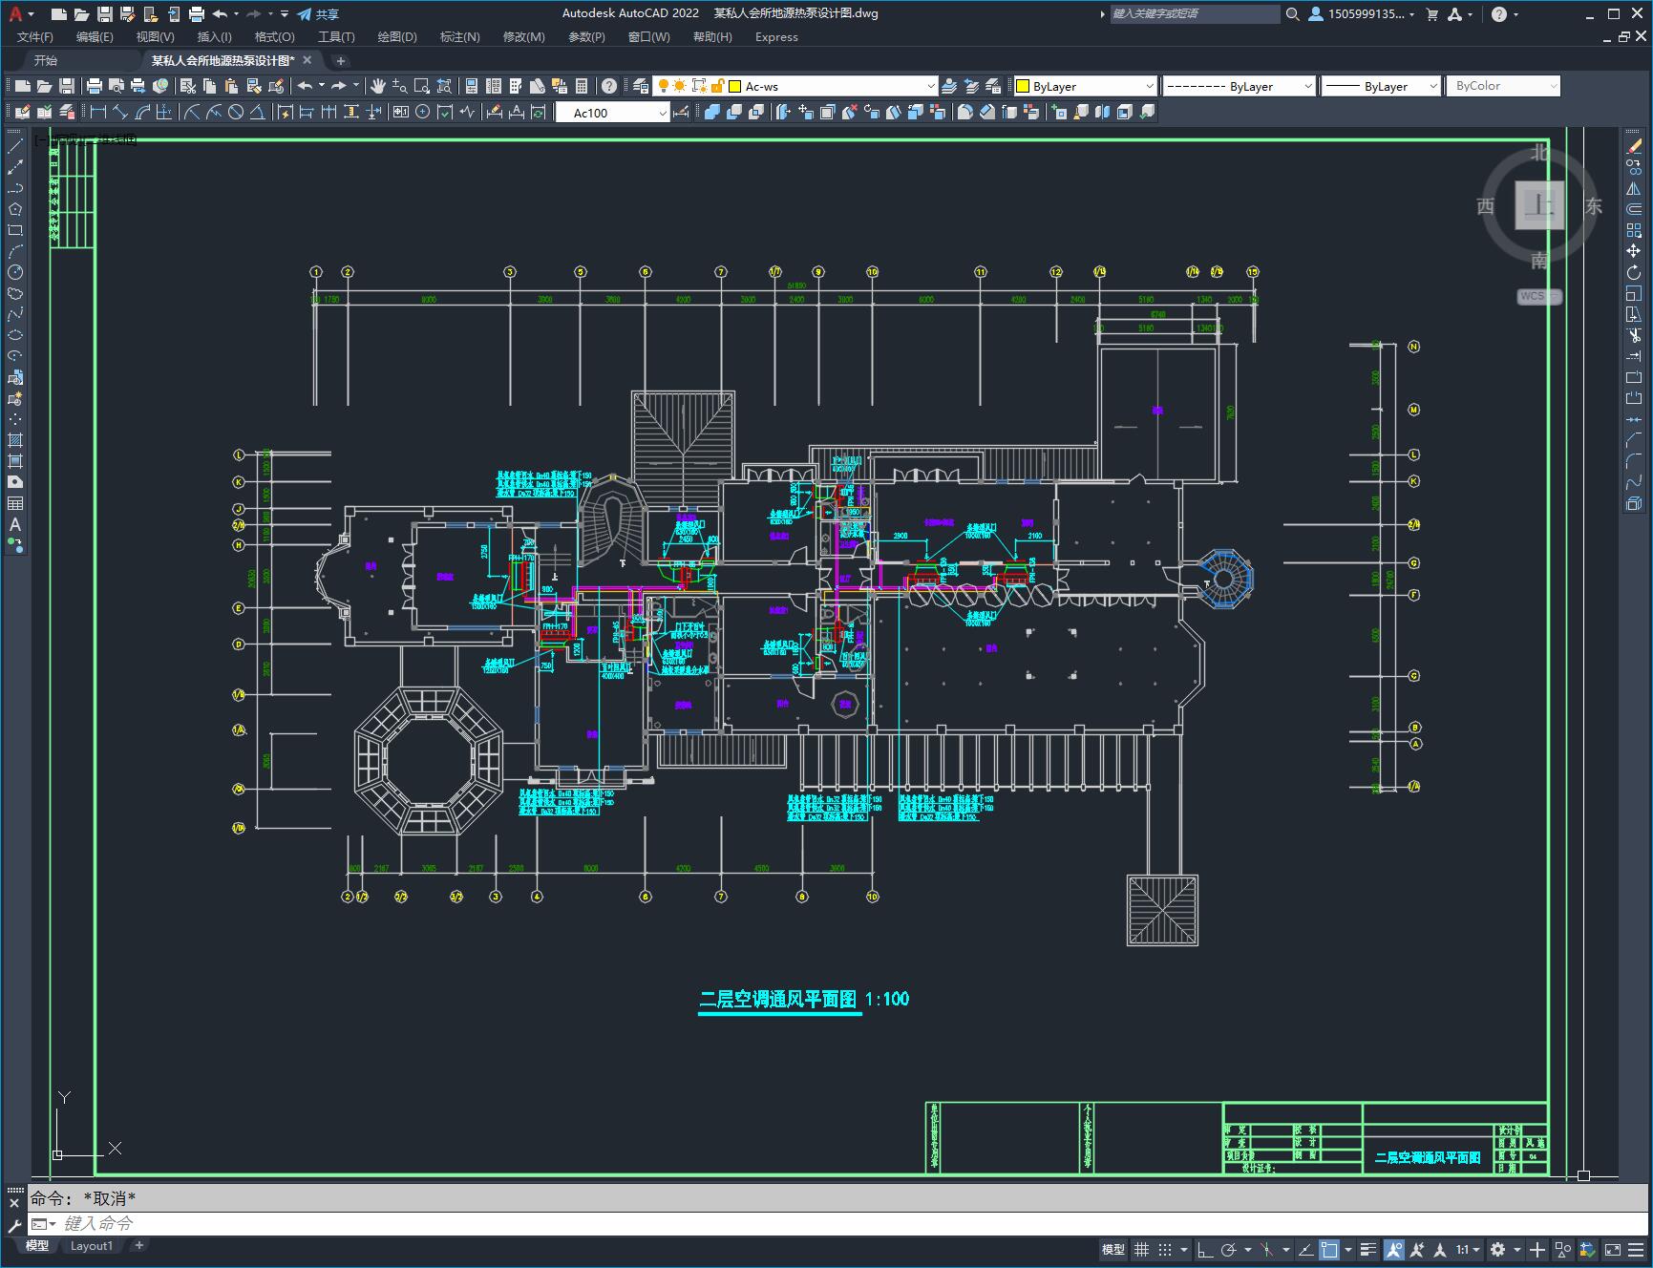Click the Linear dimension tool
Viewport: 1653px width, 1268px height.
tap(97, 112)
